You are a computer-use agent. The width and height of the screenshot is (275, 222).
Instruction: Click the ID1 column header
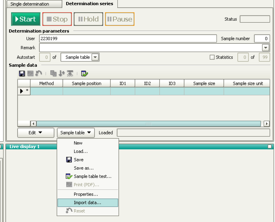click(123, 83)
